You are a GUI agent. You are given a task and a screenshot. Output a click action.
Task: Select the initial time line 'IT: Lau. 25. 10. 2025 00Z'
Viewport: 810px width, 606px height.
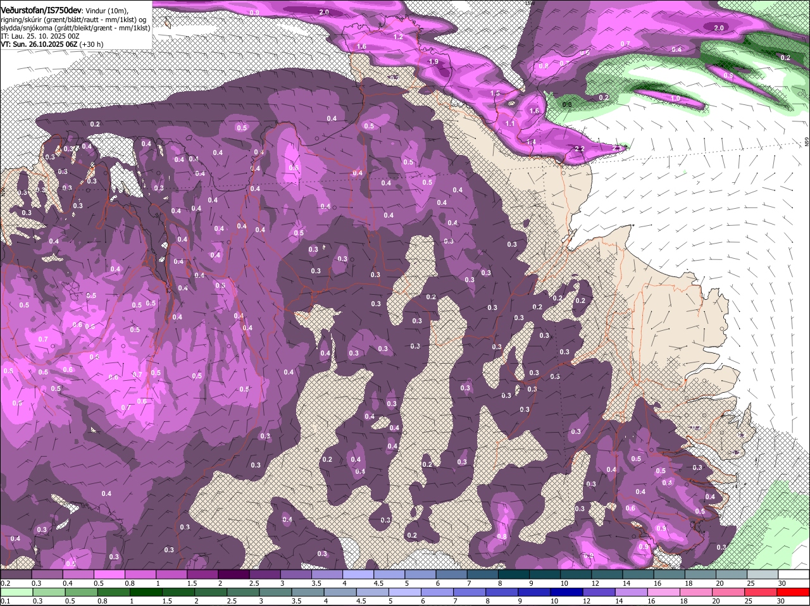coord(40,36)
